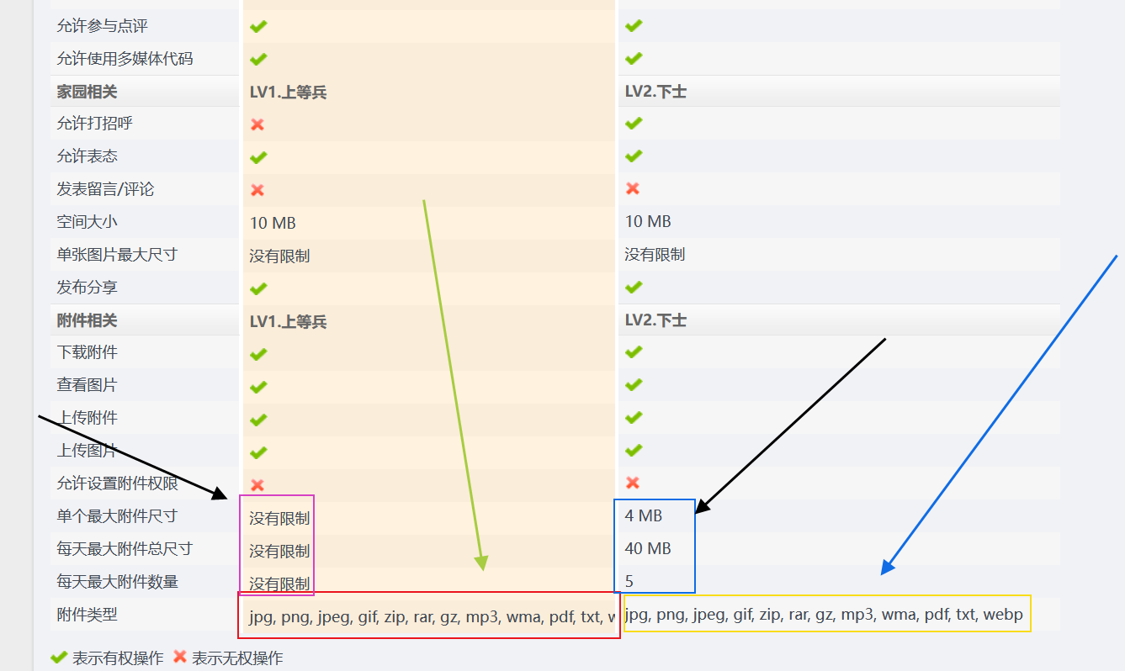Click LV2 red cross in 允许设置附件权限 row
This screenshot has height=671, width=1125.
(x=633, y=483)
